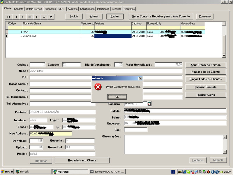The height and width of the screenshot is (175, 233).
Task: Click the Nome input field with JEAN LIMA
Action: (x=106, y=71)
